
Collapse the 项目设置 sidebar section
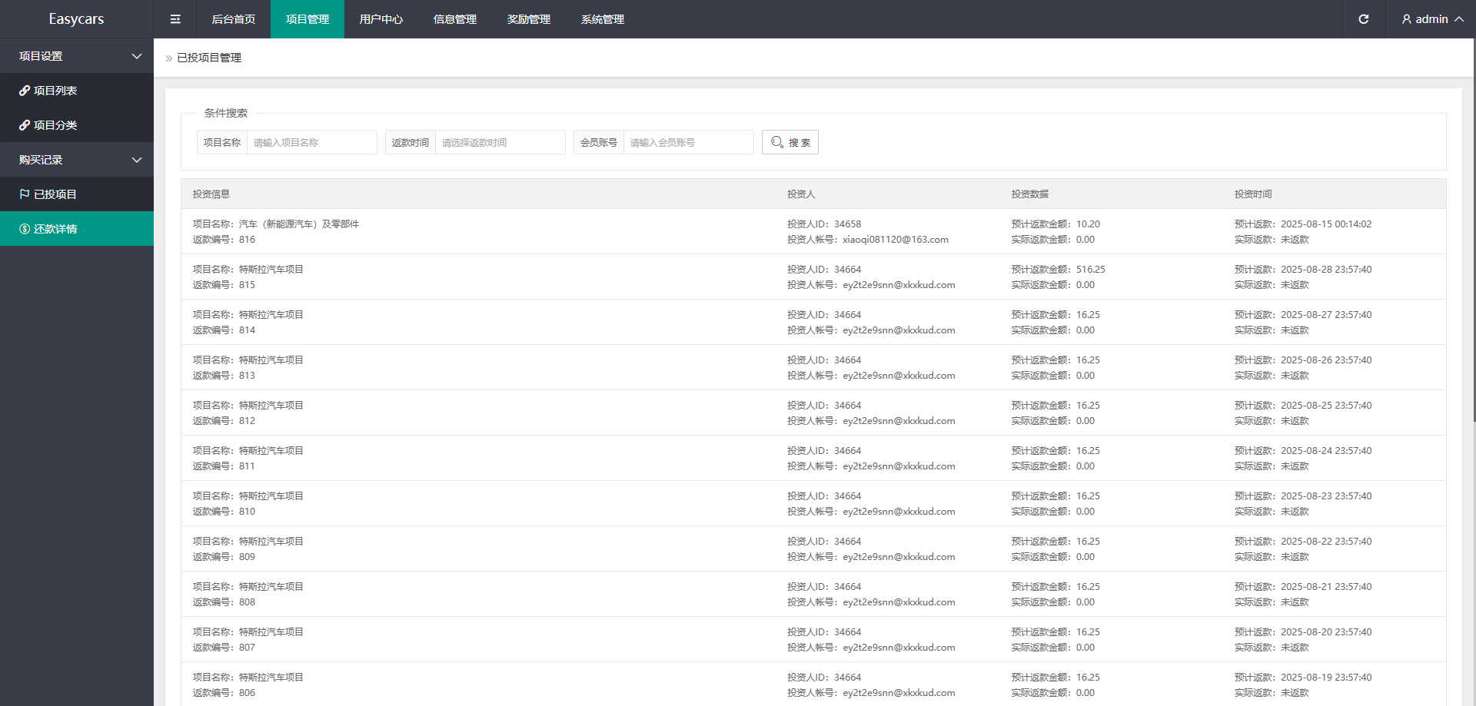(x=137, y=56)
